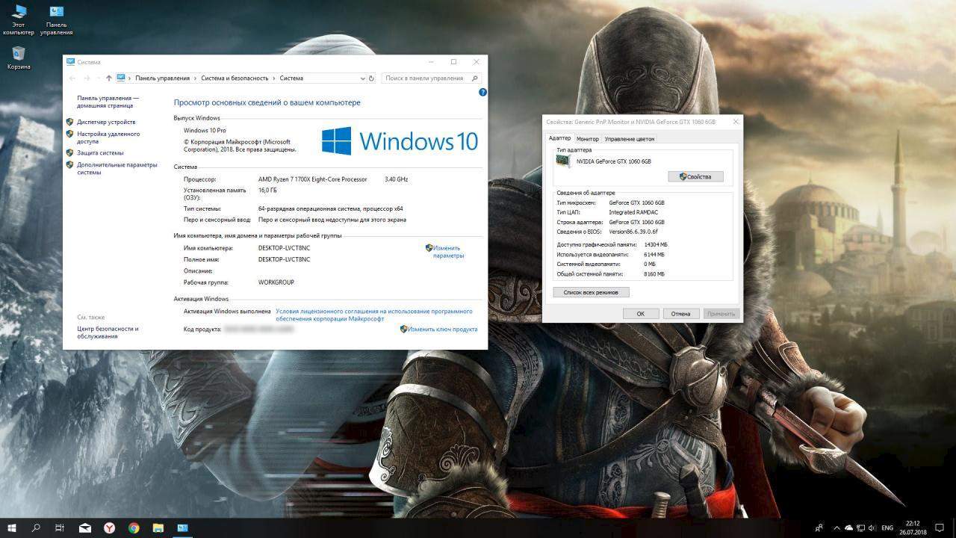Select 'Адаптер' tab in properties dialog

click(x=559, y=138)
